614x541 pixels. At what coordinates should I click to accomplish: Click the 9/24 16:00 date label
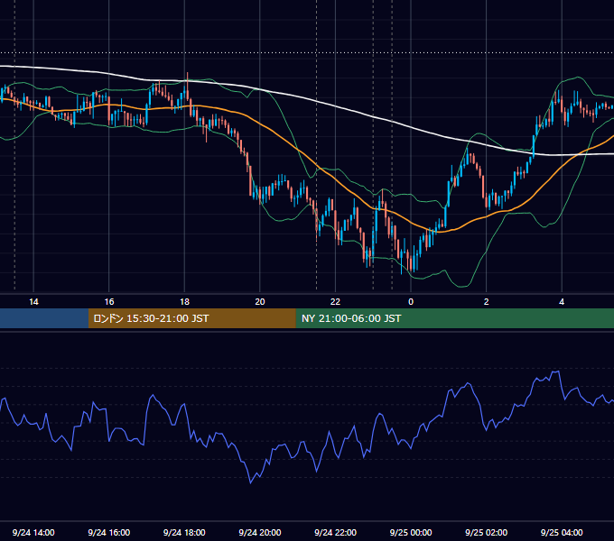pyautogui.click(x=109, y=532)
